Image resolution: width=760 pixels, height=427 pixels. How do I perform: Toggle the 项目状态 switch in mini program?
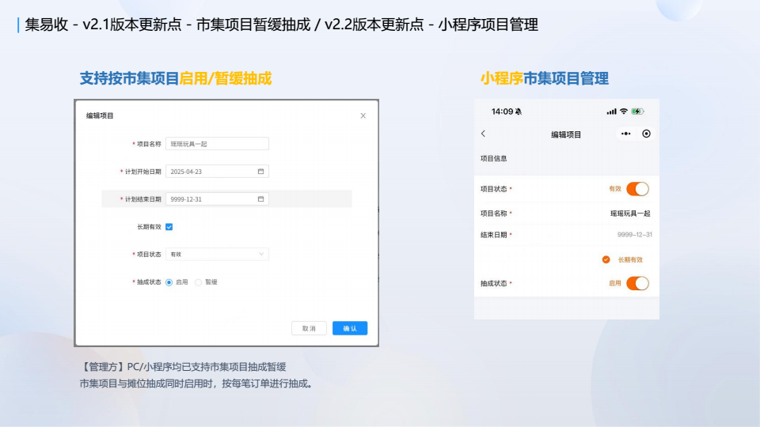pyautogui.click(x=637, y=189)
